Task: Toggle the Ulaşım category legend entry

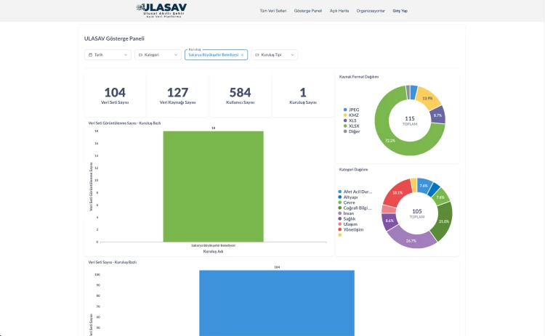Action: (351, 224)
